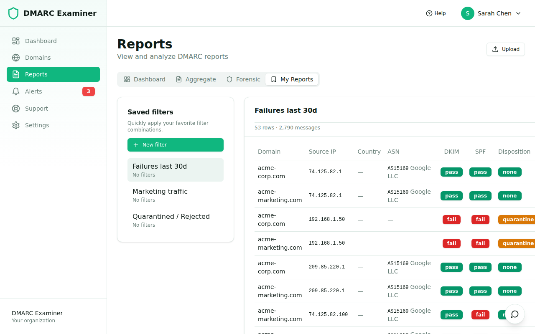Click the Aggregate tab document icon

[179, 79]
